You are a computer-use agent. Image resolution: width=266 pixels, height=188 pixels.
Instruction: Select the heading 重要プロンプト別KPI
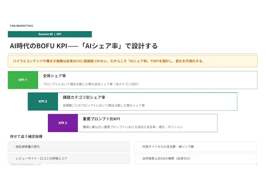coord(102,119)
